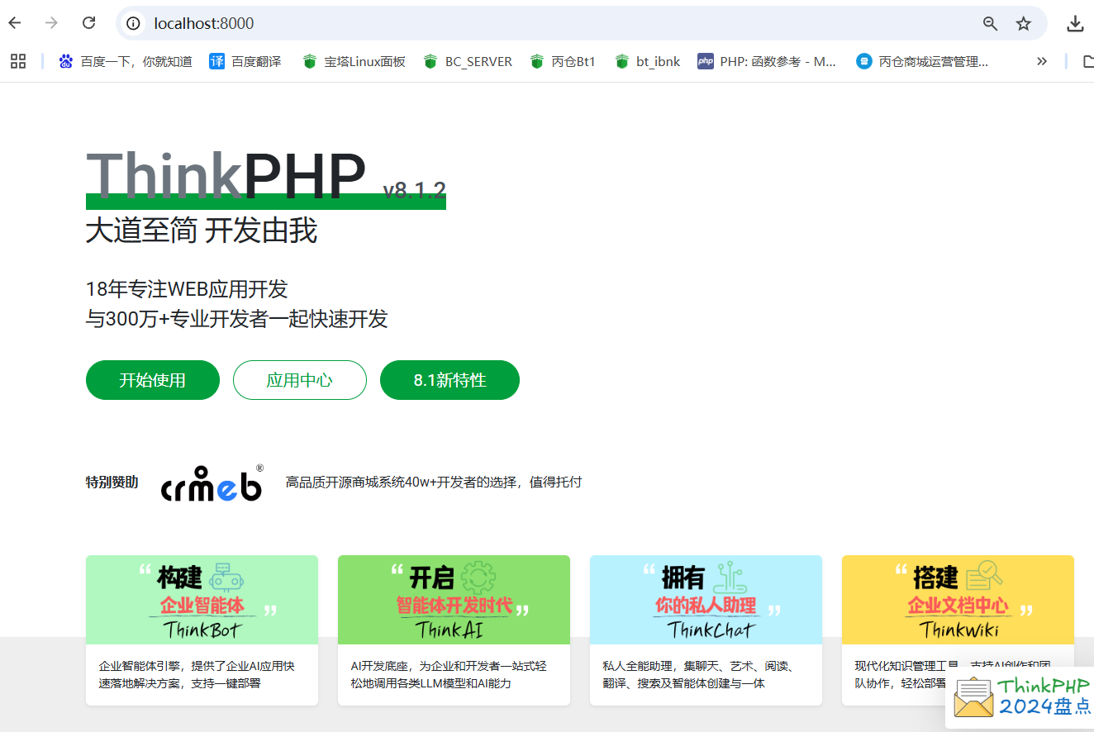
Task: Open 百度翻译 bookmark
Action: 245,61
